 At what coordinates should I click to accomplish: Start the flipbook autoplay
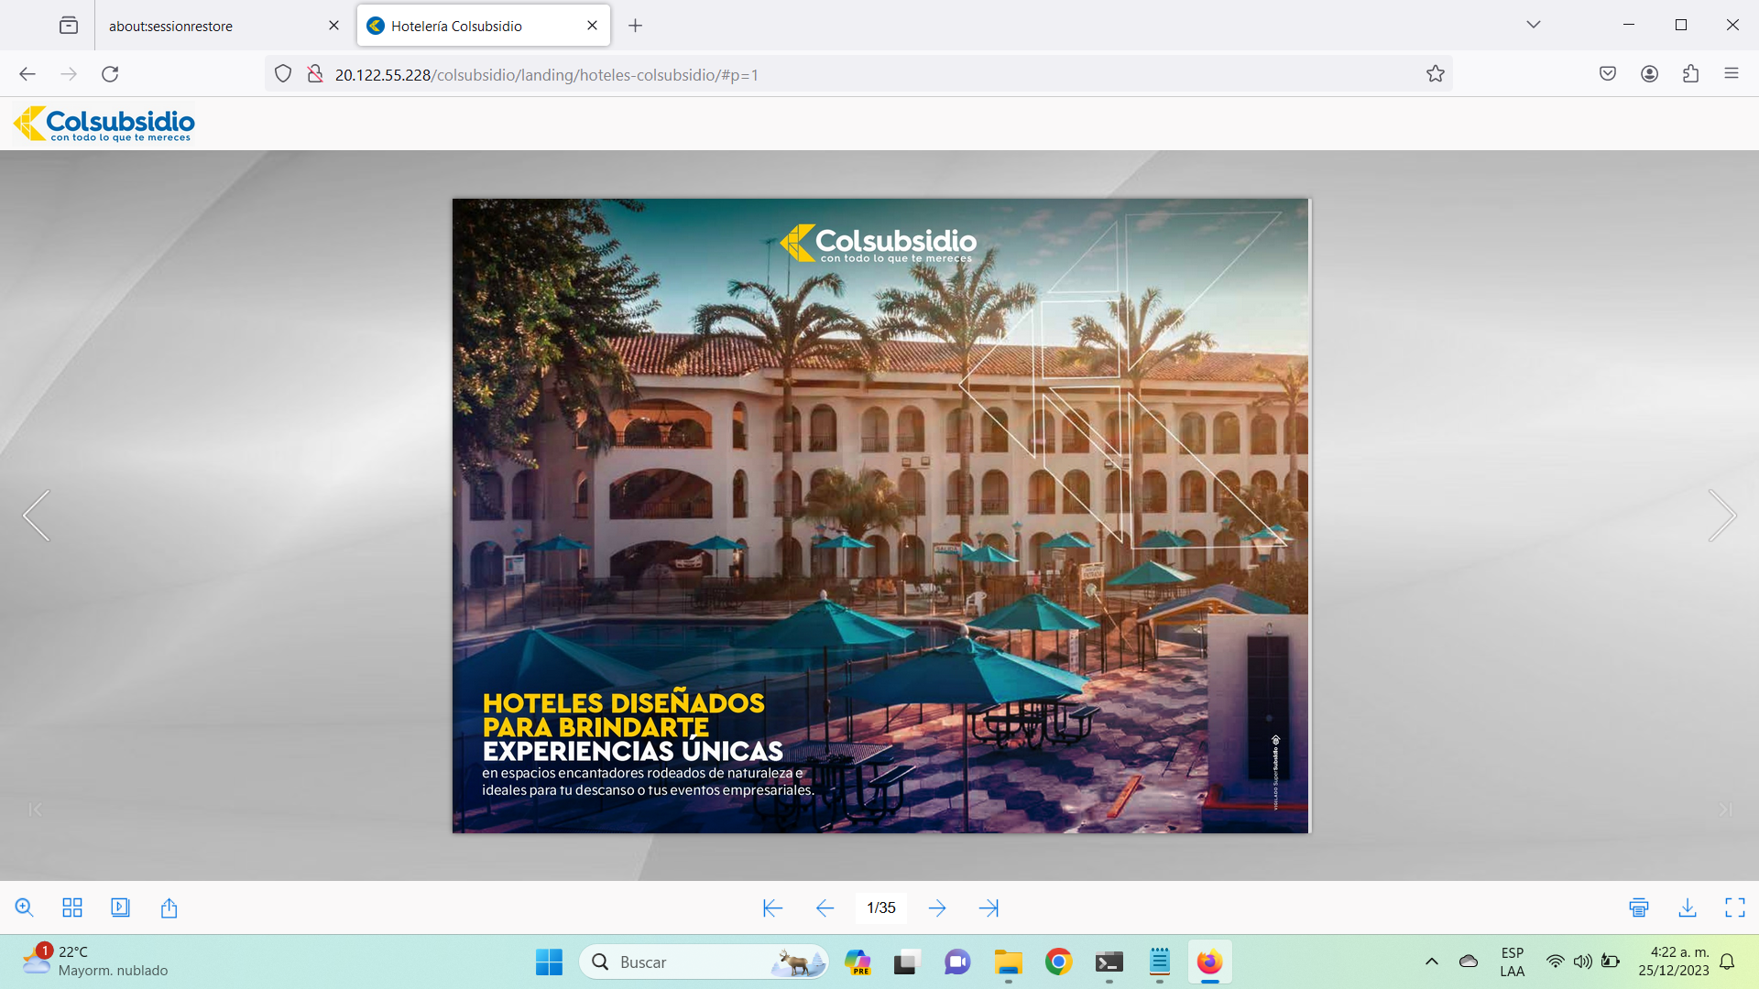pos(120,907)
